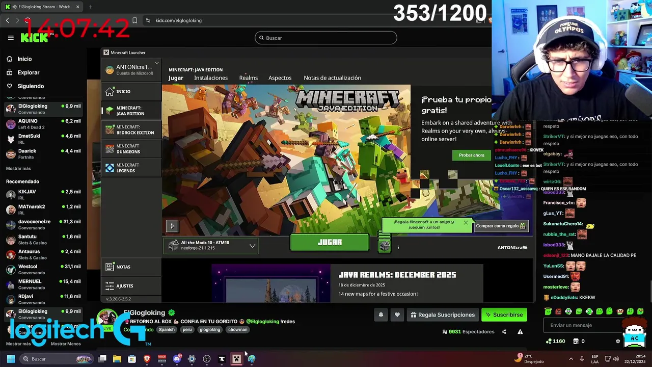Expand ANTONIcra account dropdown in launcher

[156, 64]
